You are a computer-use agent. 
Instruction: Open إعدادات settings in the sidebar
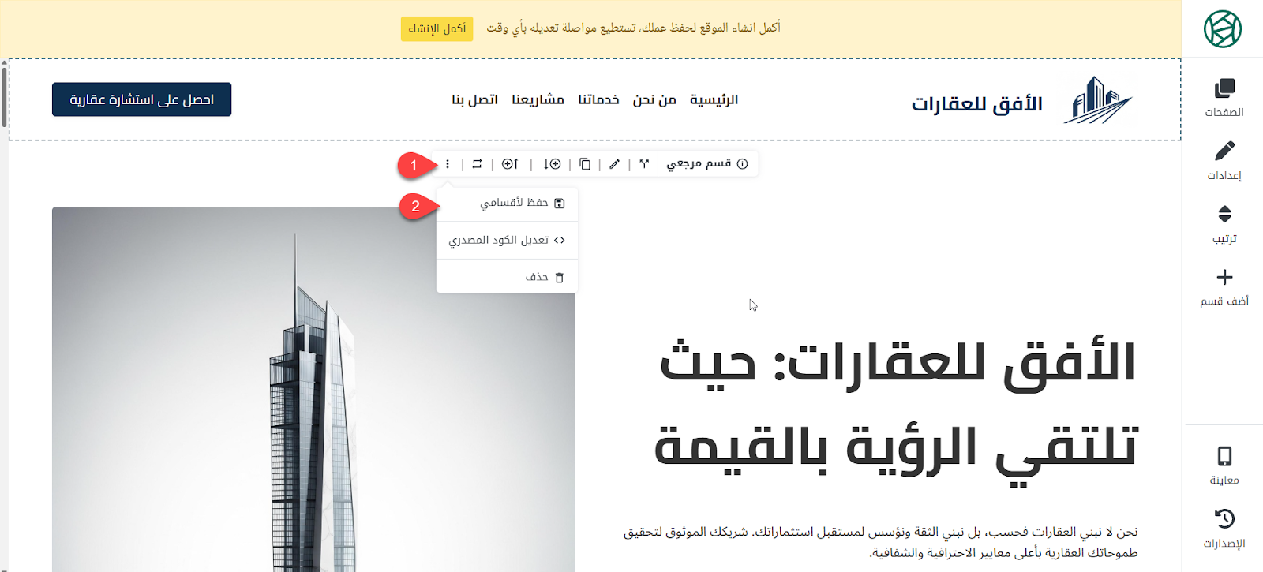click(x=1224, y=161)
